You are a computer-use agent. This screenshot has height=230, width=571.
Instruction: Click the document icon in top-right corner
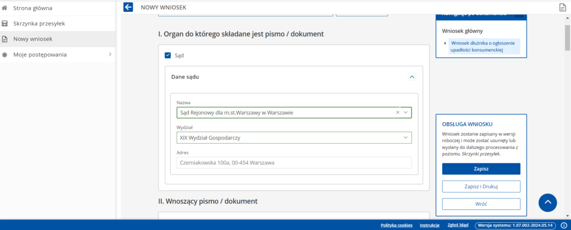[x=563, y=7]
